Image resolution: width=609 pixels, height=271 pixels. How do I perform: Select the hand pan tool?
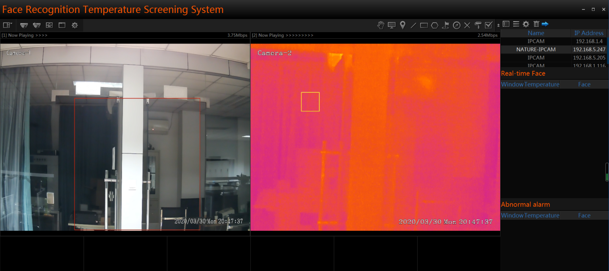point(380,25)
